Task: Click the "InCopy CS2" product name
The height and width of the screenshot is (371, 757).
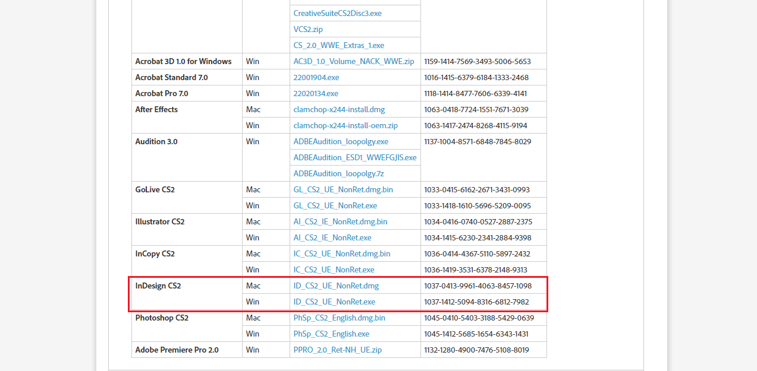Action: click(x=155, y=253)
